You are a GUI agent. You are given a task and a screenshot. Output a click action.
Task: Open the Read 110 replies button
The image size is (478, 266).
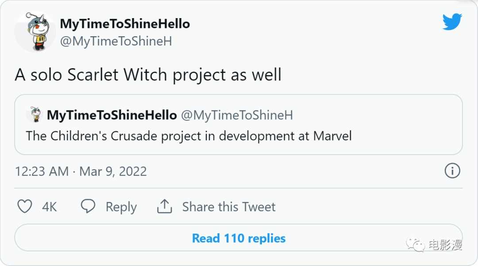[239, 239]
